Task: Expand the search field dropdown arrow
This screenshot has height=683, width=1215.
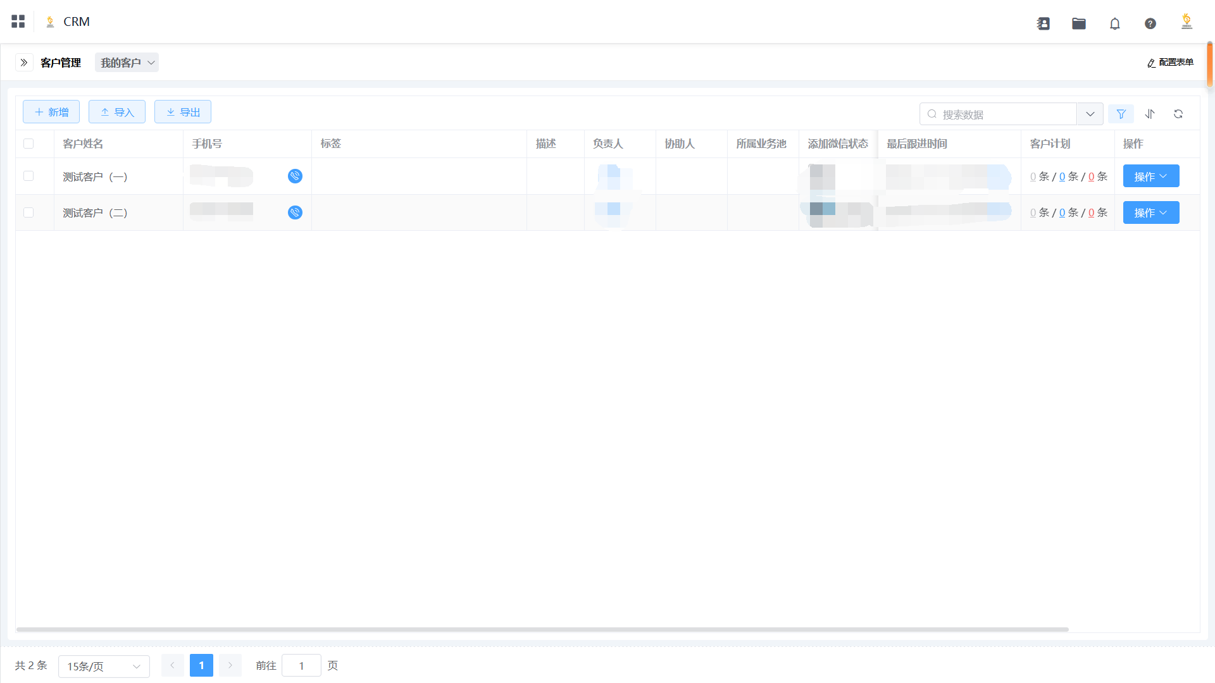Action: pyautogui.click(x=1090, y=114)
